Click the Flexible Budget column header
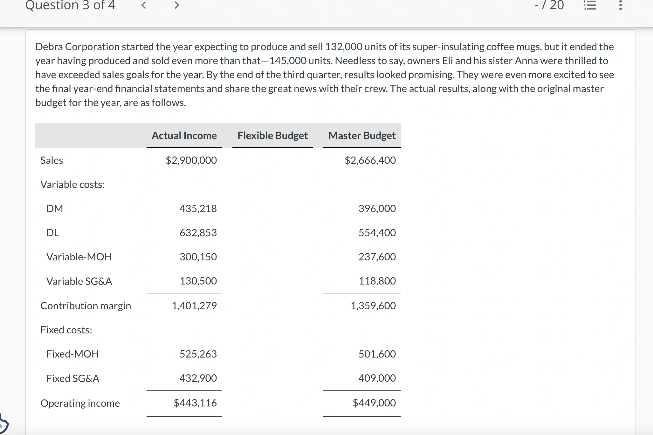This screenshot has width=653, height=435. pos(272,136)
